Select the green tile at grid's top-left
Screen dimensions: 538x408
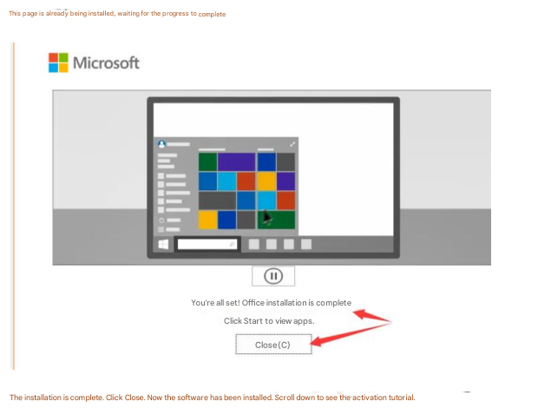click(x=207, y=162)
